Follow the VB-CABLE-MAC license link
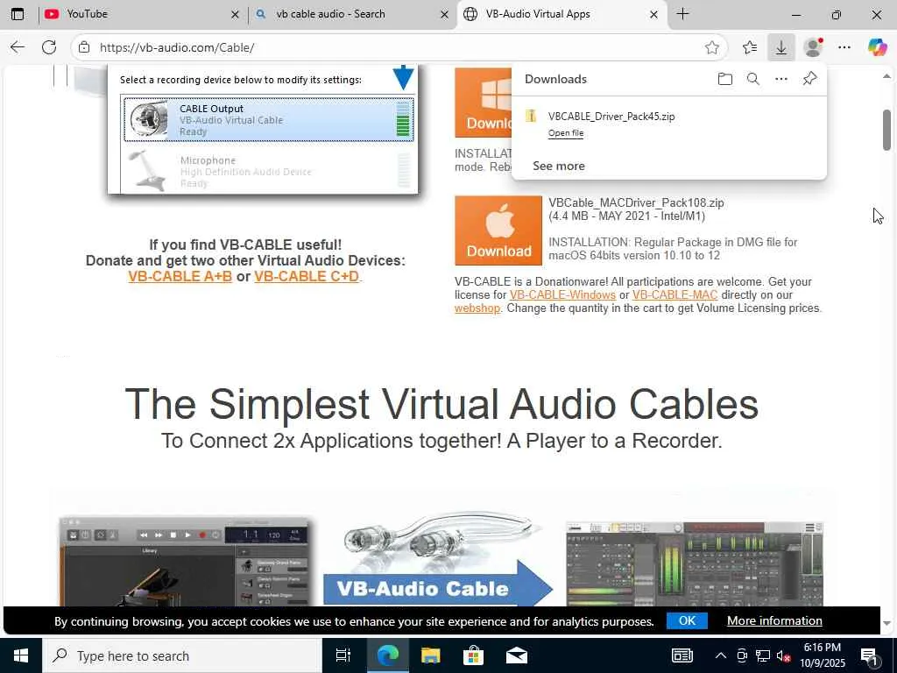Viewport: 897px width, 673px height. (x=675, y=295)
